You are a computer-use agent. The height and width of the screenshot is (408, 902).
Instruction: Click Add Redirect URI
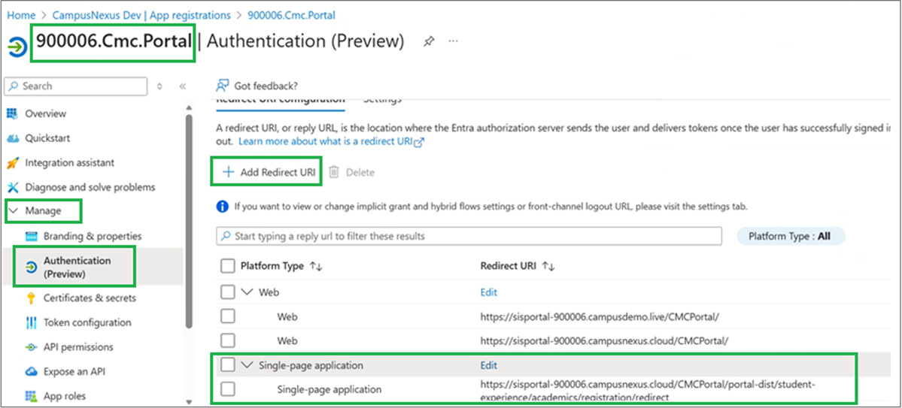269,172
